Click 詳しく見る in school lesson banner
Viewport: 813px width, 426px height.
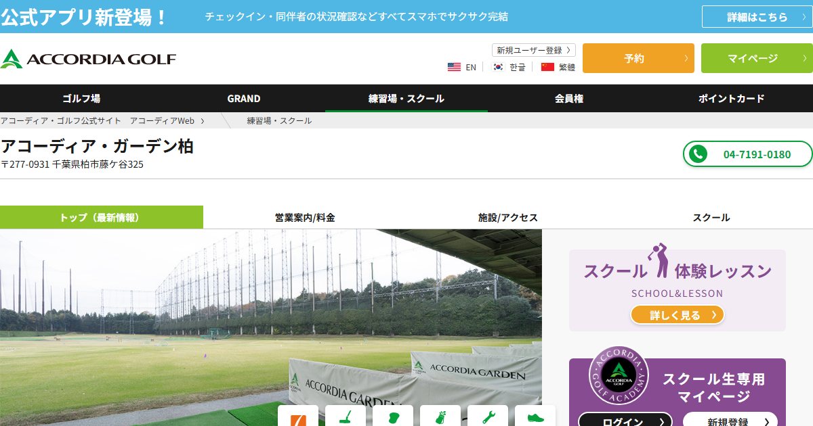(677, 315)
